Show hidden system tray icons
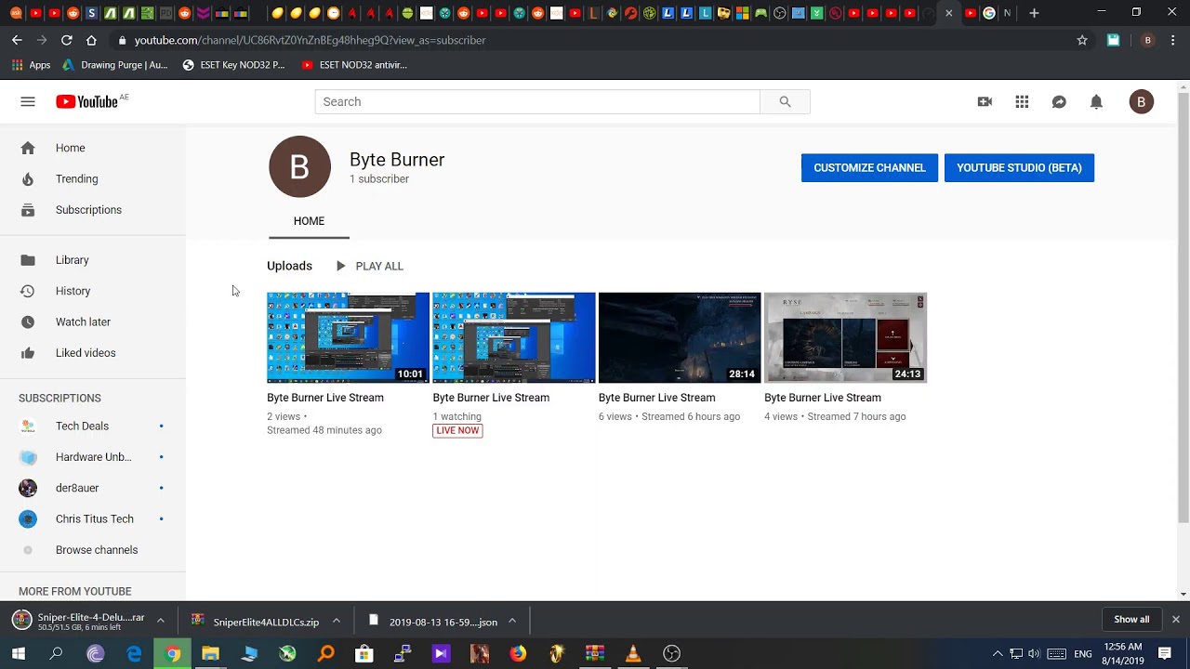This screenshot has width=1190, height=669. click(x=998, y=654)
